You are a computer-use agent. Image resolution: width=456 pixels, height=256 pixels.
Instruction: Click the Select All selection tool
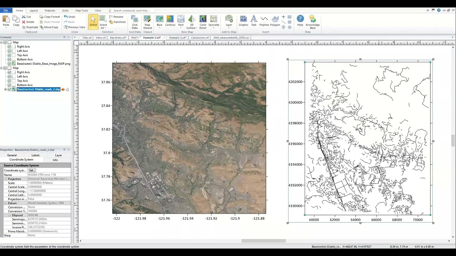103,22
